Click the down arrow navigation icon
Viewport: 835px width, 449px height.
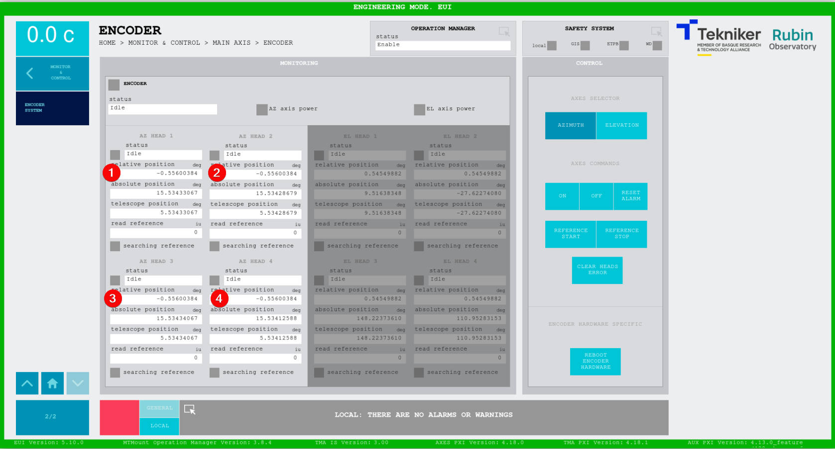(78, 383)
